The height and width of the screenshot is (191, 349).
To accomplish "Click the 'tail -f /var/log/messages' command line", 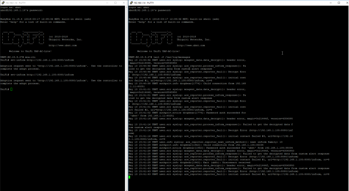I will (x=159, y=57).
